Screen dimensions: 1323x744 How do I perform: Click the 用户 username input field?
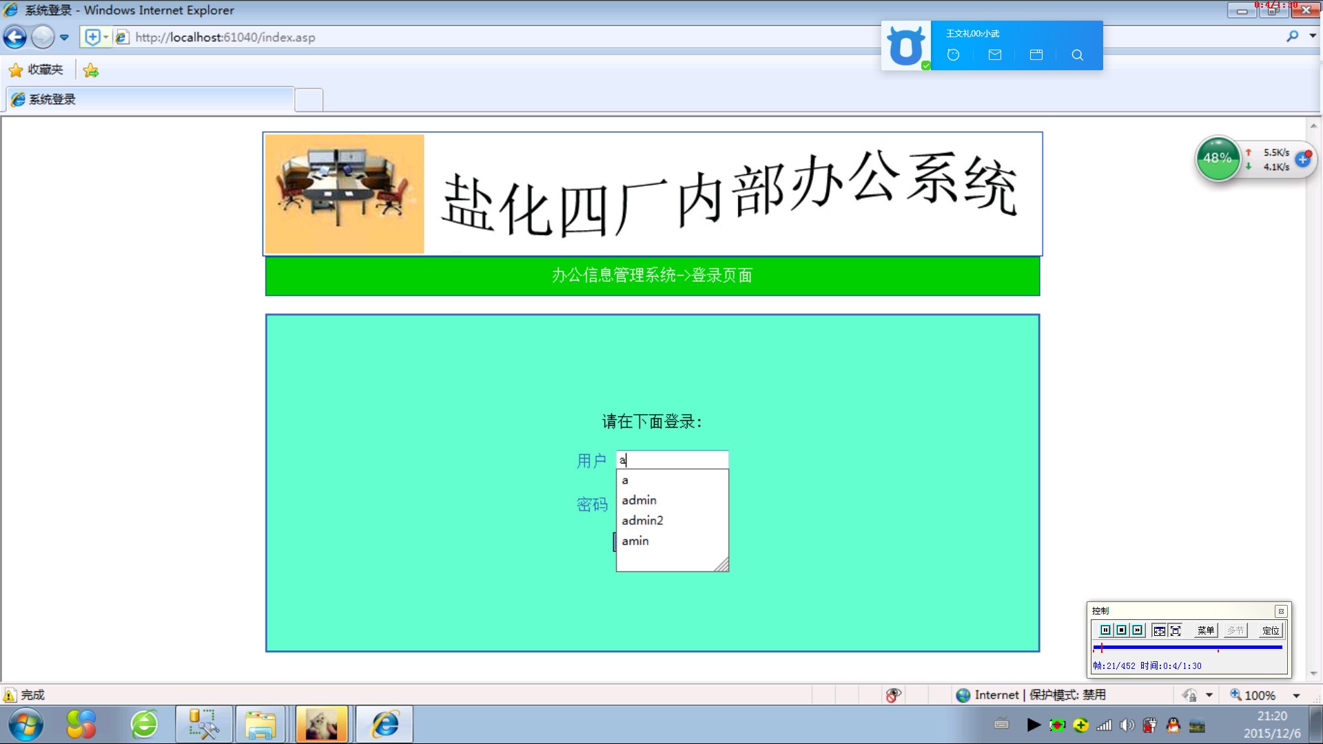pos(672,459)
